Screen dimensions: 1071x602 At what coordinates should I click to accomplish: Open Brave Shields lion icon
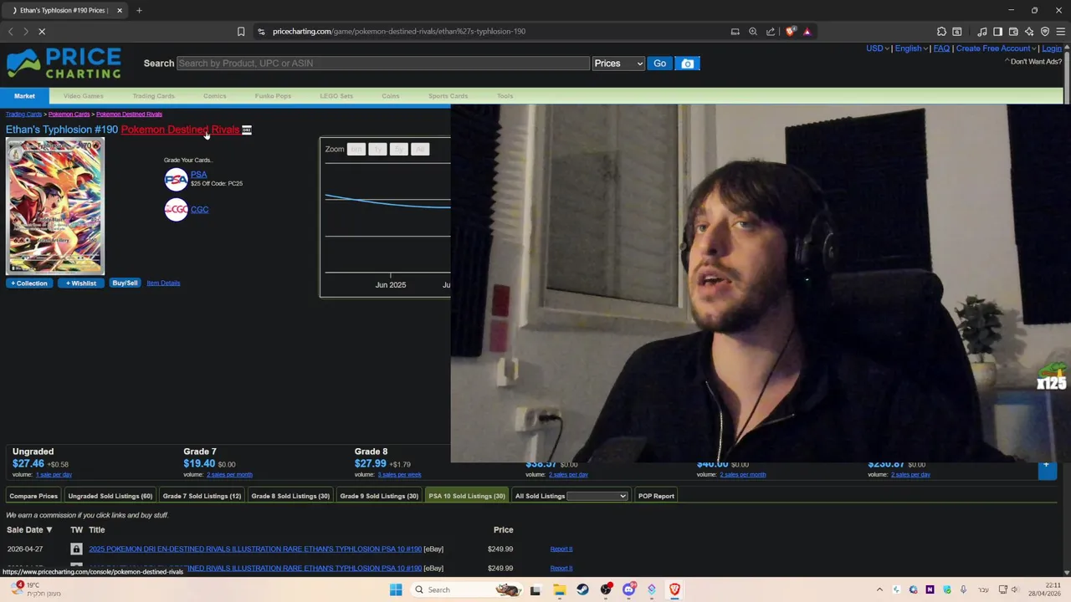pos(790,32)
